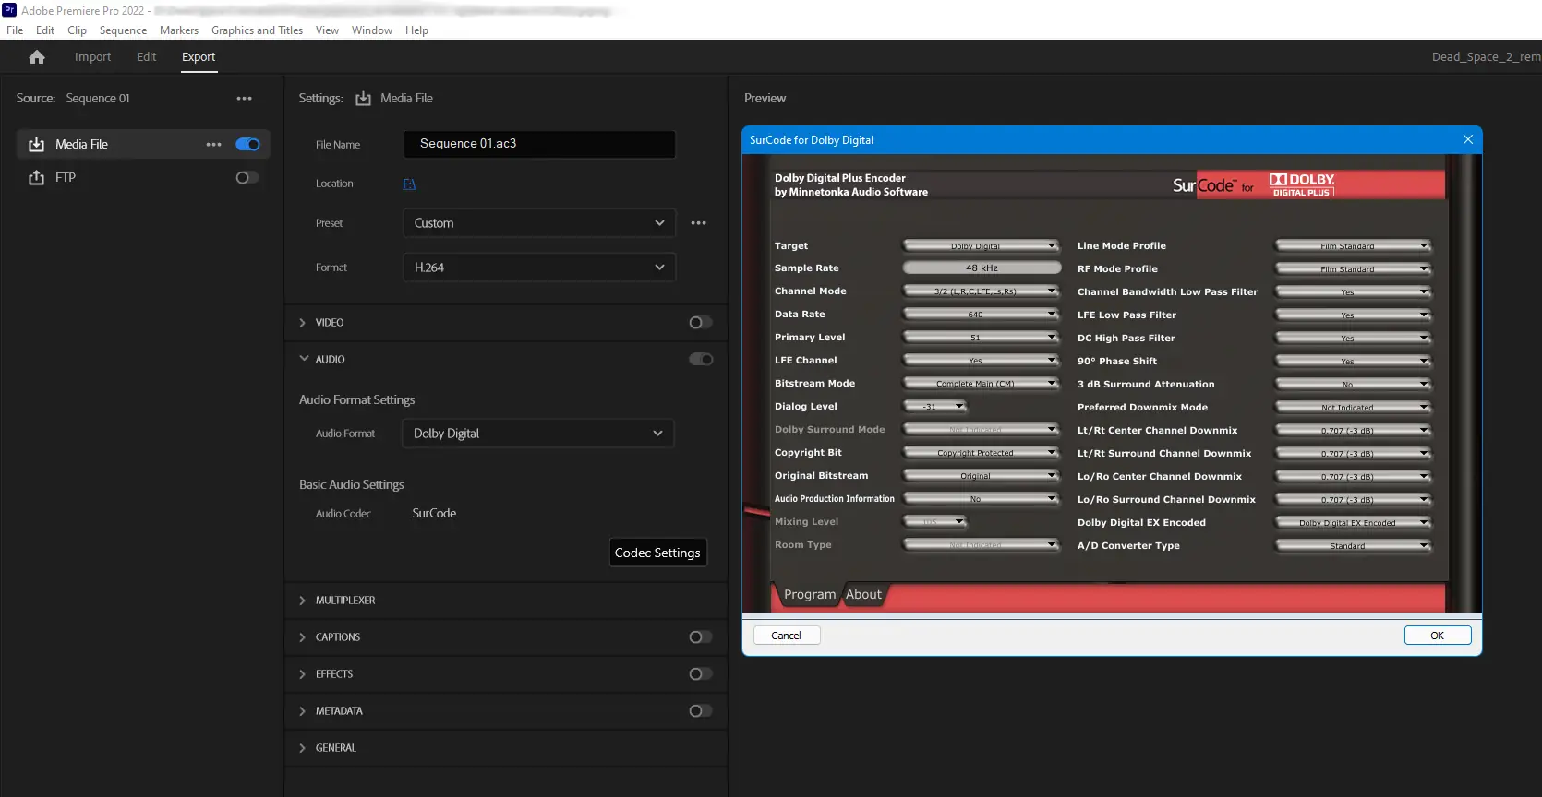Open the Help menu

(x=416, y=30)
